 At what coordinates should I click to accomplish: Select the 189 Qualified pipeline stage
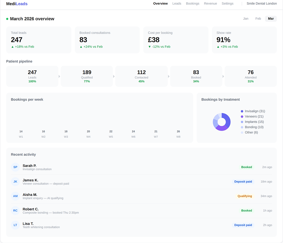point(87,76)
